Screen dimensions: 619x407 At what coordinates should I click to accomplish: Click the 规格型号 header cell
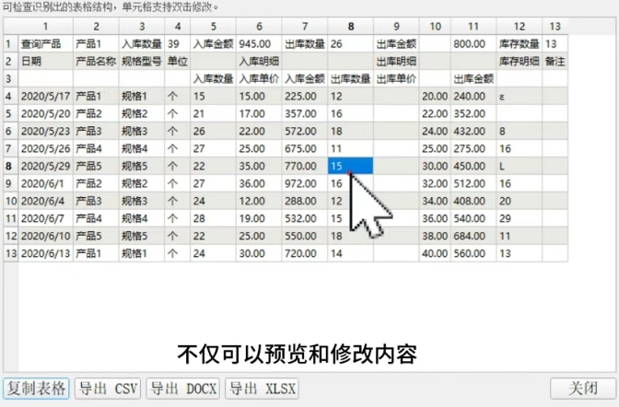(142, 61)
